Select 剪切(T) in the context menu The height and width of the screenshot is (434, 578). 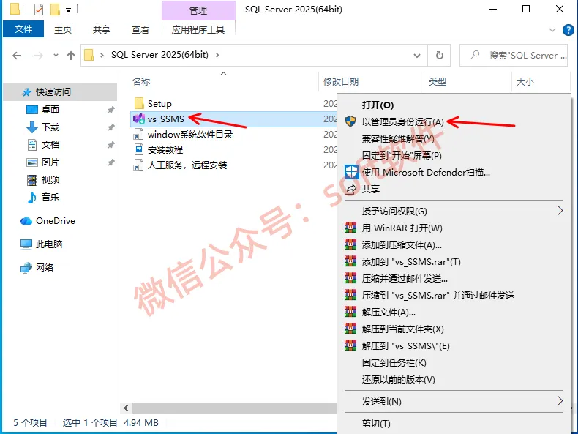point(376,423)
